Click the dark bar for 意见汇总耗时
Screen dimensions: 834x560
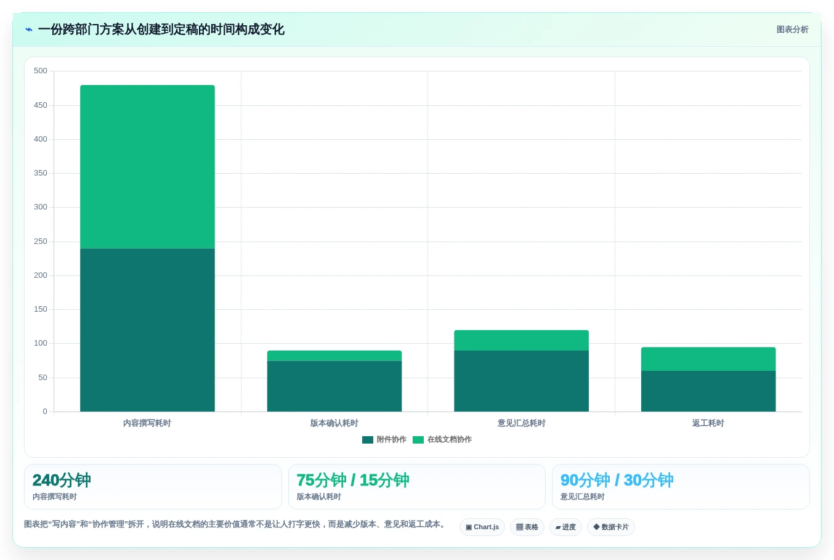[522, 381]
